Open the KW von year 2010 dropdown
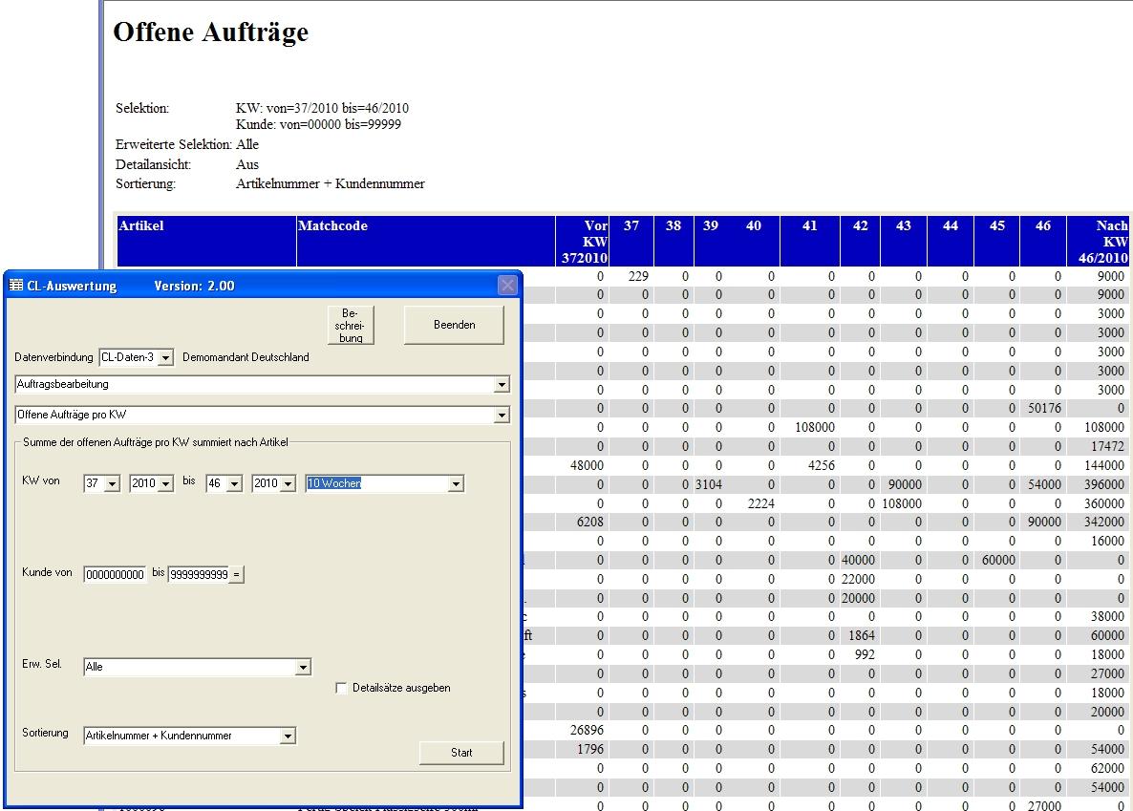 click(x=165, y=484)
